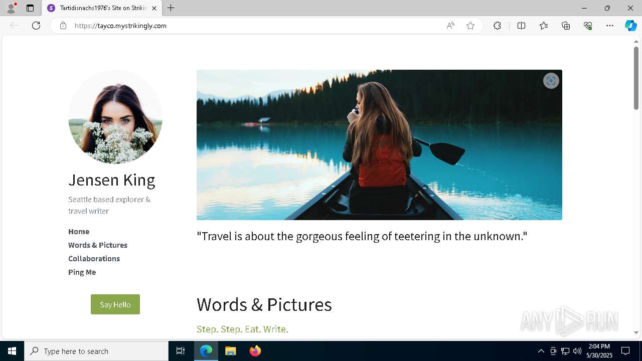Add this page to favorites star

(470, 26)
